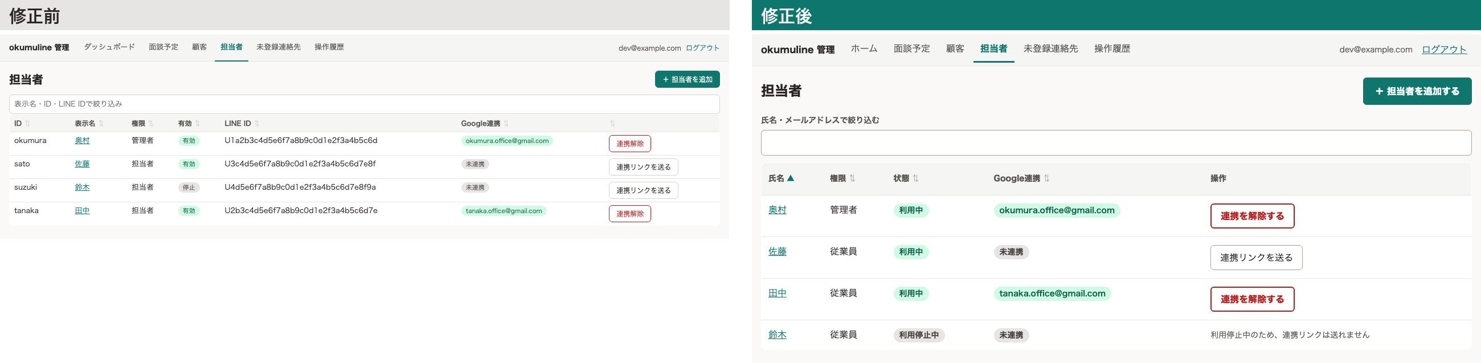The height and width of the screenshot is (363, 1481).
Task: Sort by Google連携 column in 修正前 table
Action: 485,124
